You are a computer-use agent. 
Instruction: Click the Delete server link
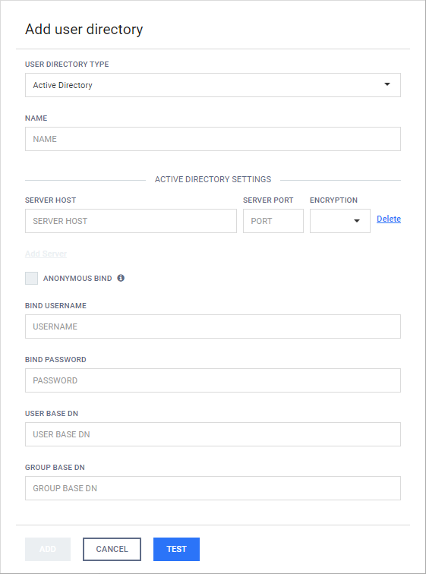[389, 219]
